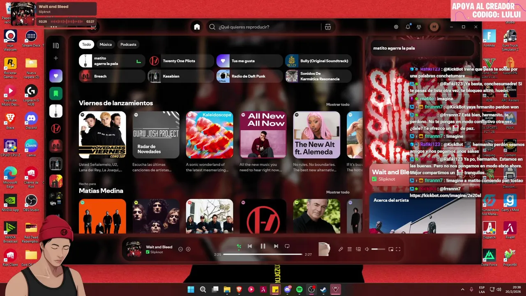Open the green bookmark Your Episodes item
Viewport: 526px width, 296px height.
(x=56, y=93)
